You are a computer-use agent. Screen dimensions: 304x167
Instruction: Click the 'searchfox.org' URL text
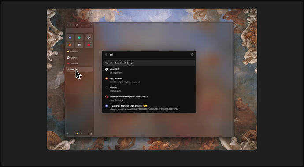pos(117,100)
